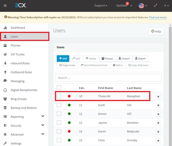Click the Backup and Restore database icon
The height and width of the screenshot is (146, 172).
5,108
